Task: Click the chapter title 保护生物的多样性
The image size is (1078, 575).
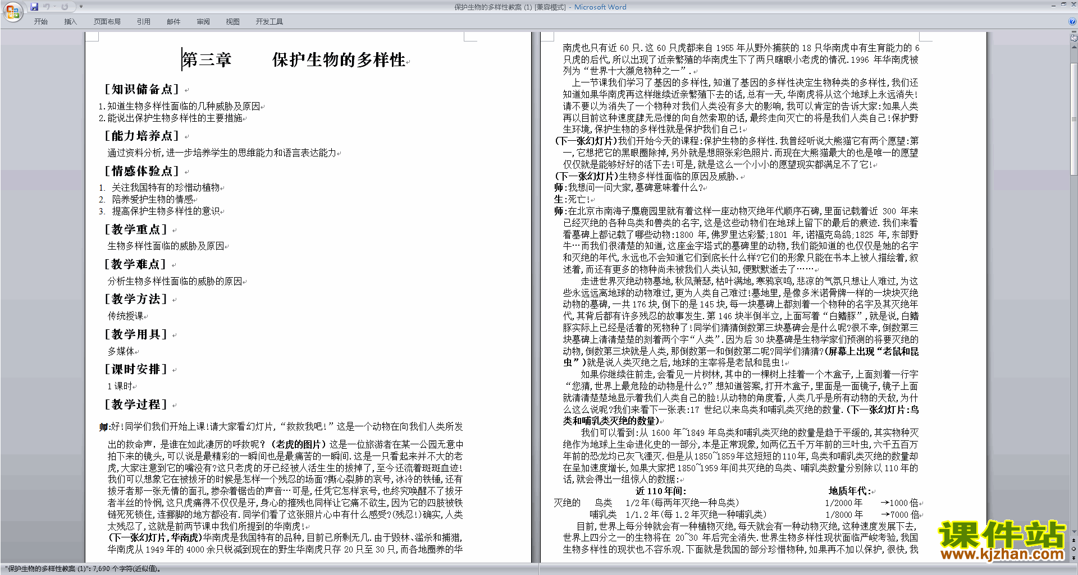Action: tap(339, 60)
